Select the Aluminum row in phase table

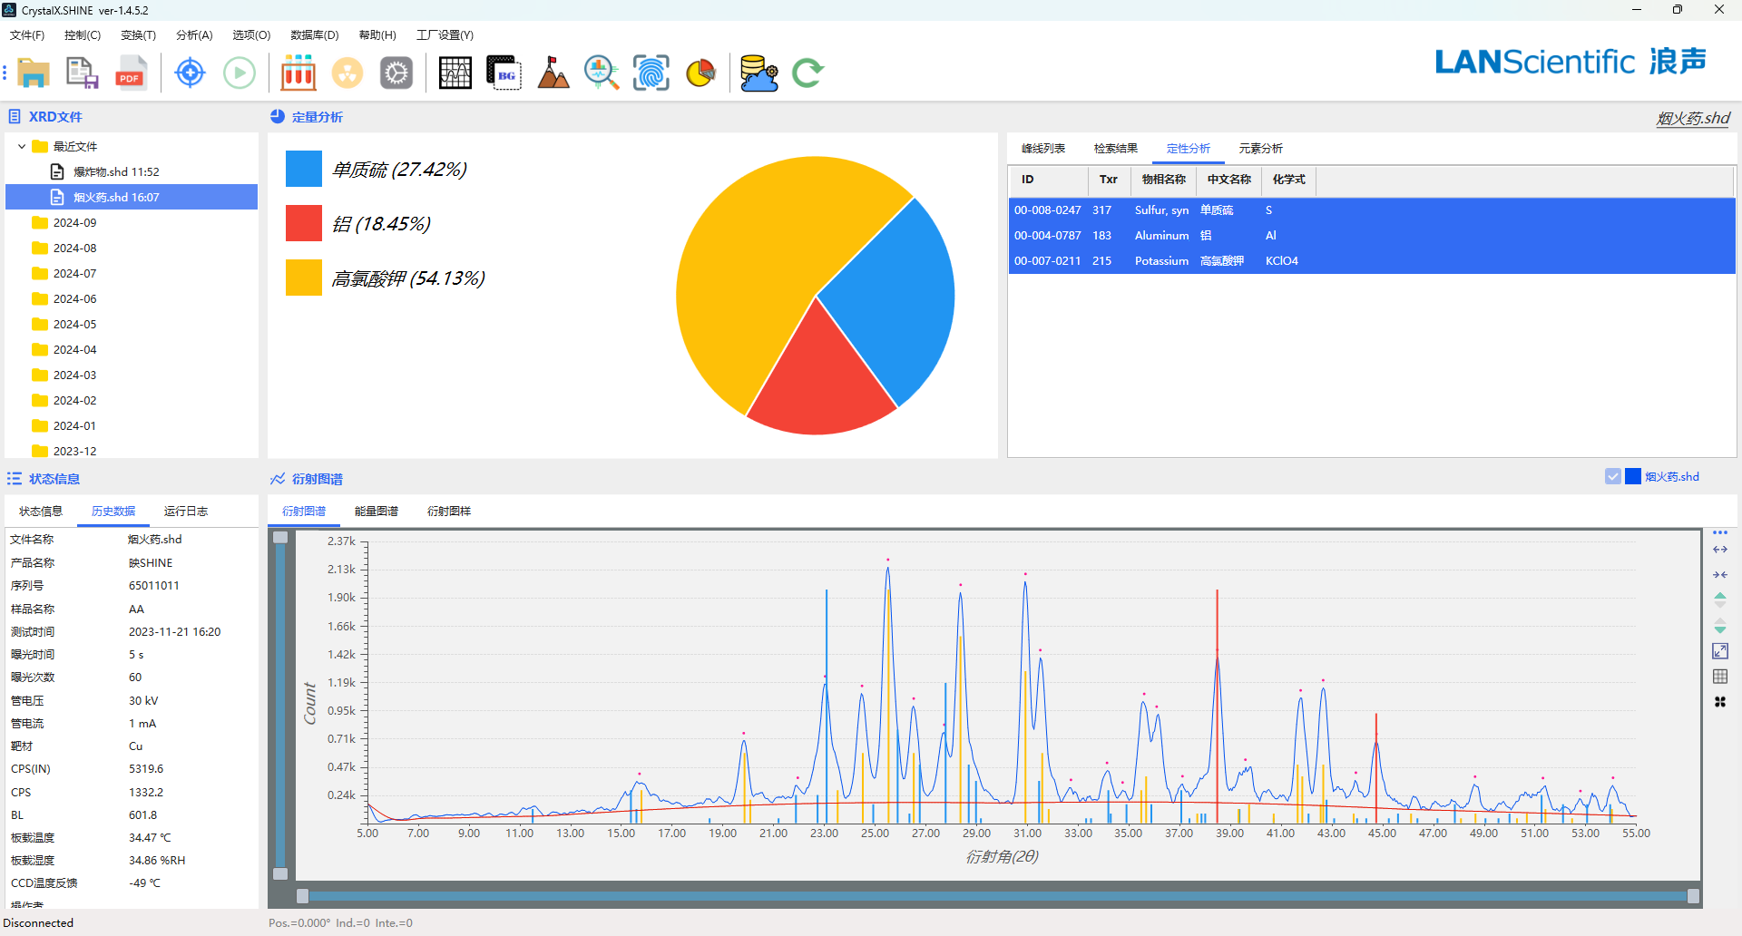click(x=1161, y=235)
